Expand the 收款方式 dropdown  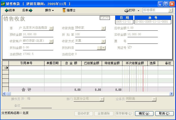pyautogui.click(x=103, y=41)
